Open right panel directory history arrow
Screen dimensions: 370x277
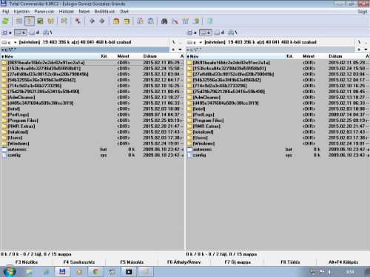(x=366, y=49)
